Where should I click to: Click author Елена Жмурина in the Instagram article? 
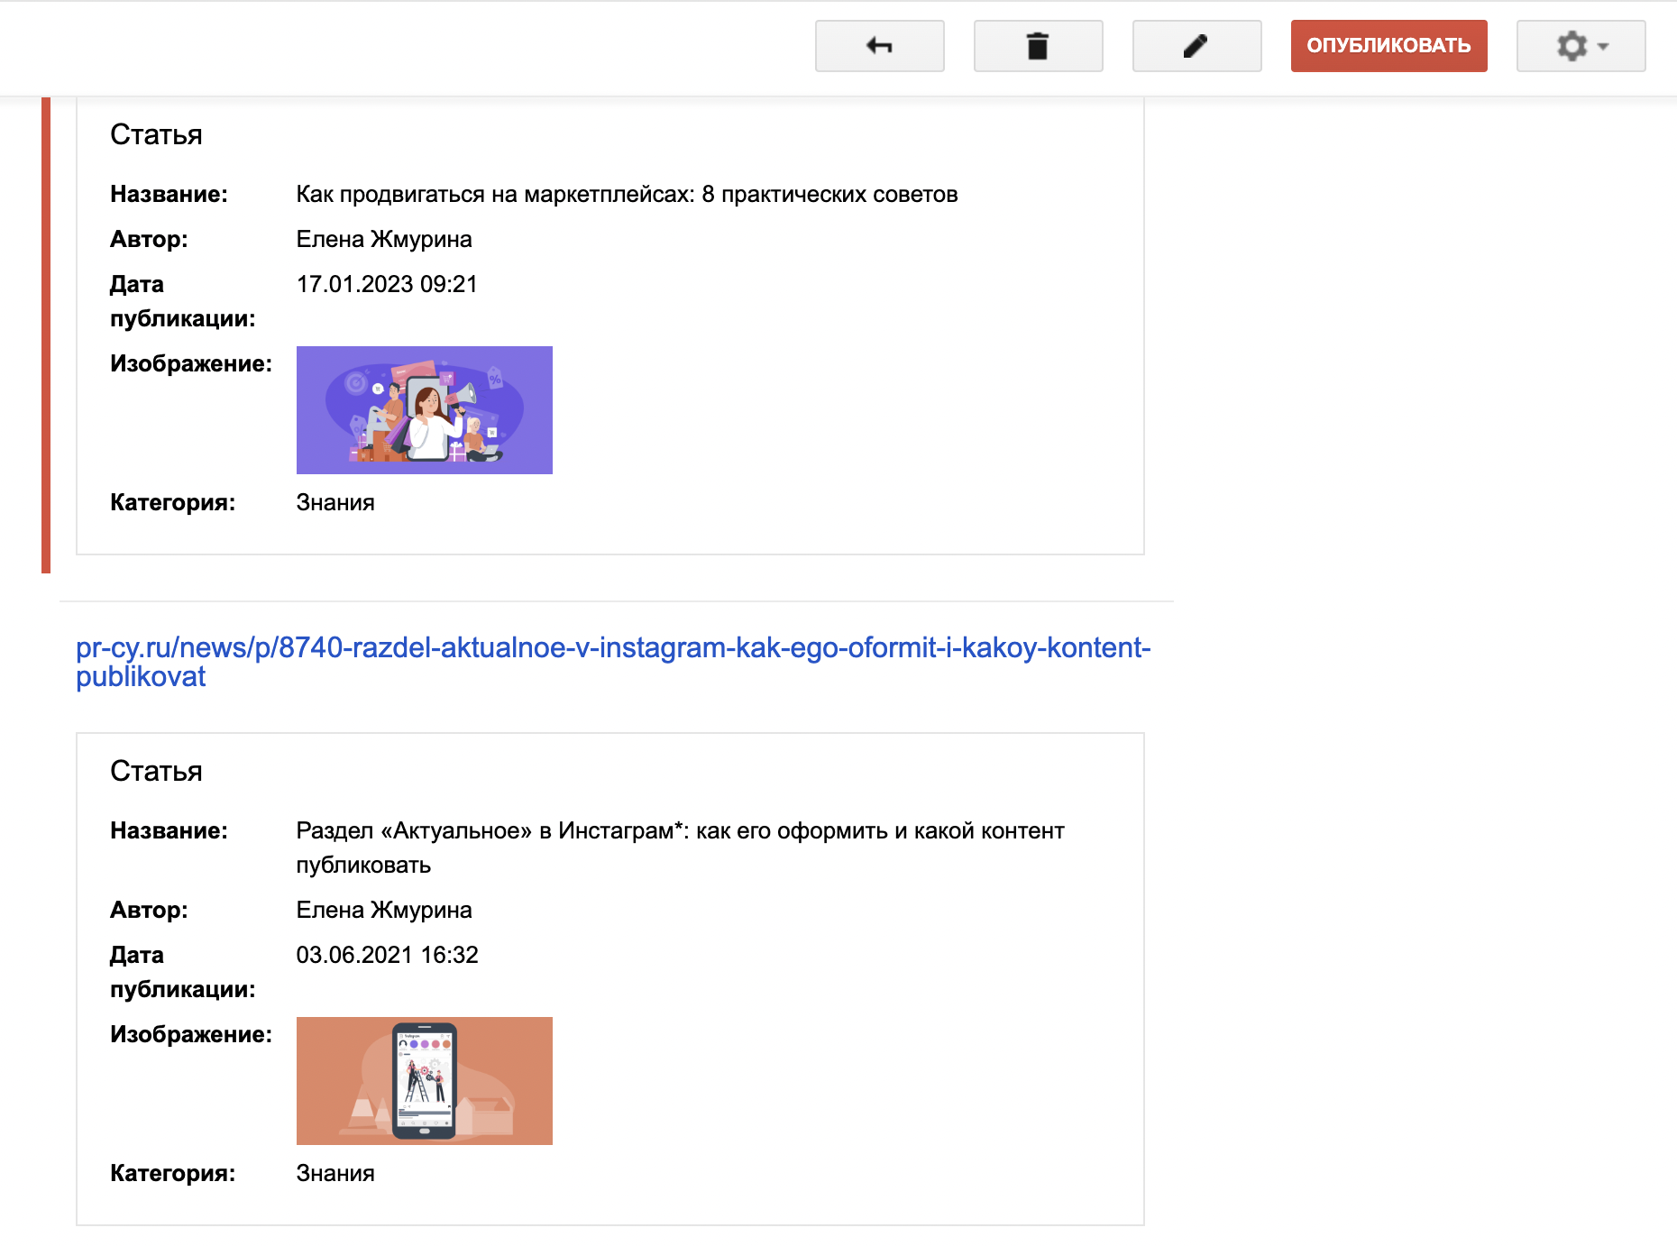[x=384, y=911]
